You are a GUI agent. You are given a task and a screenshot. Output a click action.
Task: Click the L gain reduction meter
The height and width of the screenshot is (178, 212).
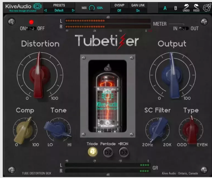click(x=108, y=165)
